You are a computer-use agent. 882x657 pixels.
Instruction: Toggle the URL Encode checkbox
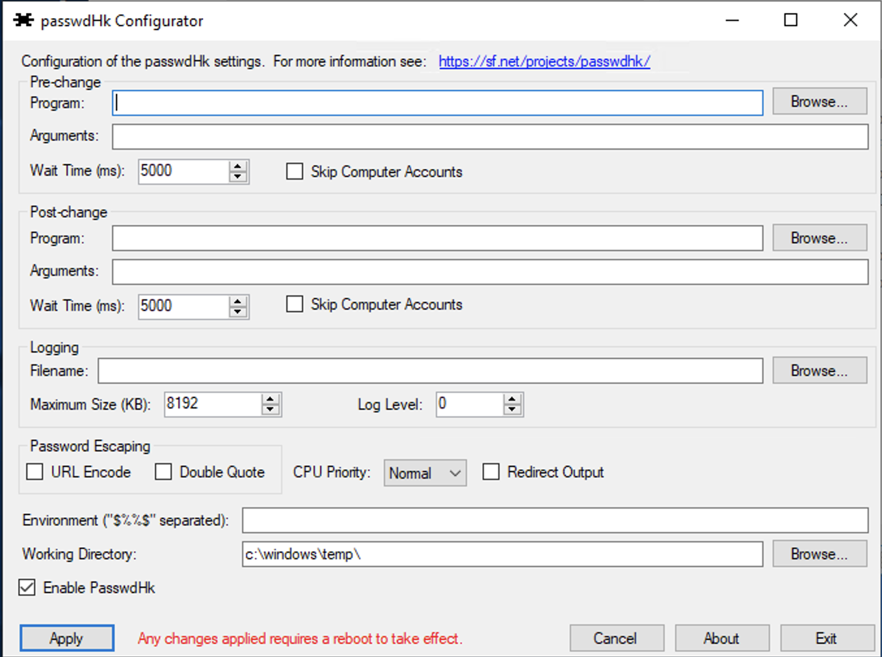[35, 472]
